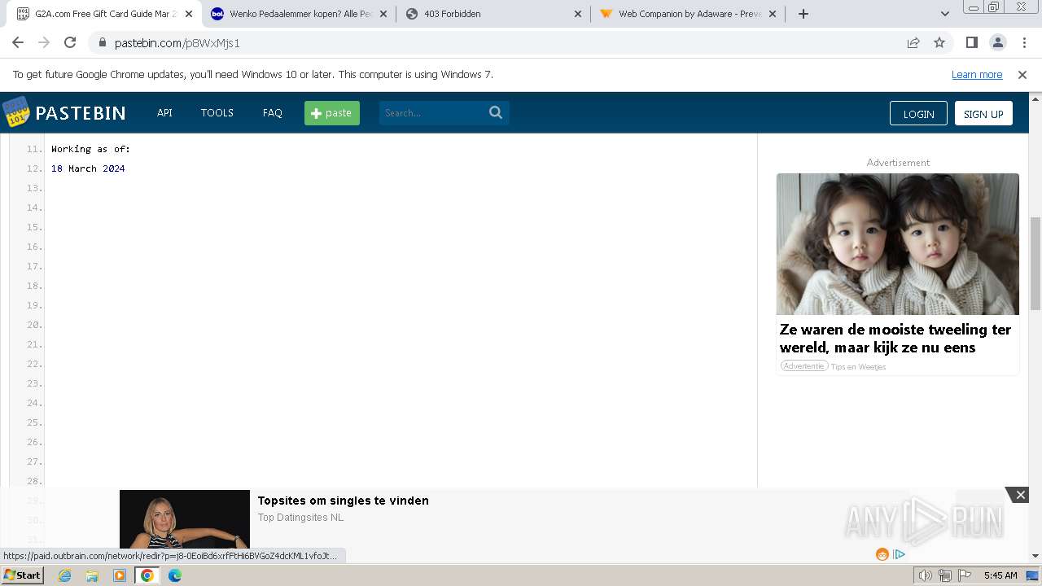Open a new browser tab
The height and width of the screenshot is (586, 1042).
tap(803, 14)
